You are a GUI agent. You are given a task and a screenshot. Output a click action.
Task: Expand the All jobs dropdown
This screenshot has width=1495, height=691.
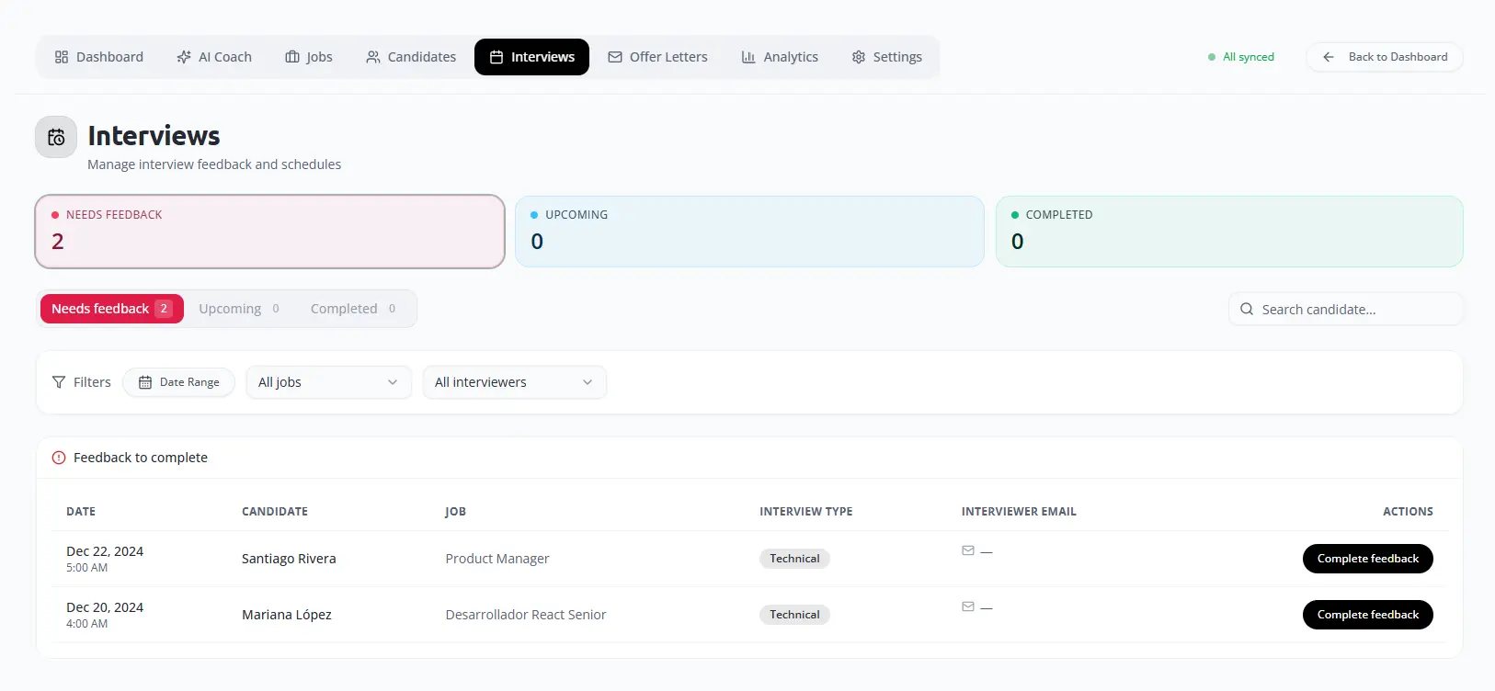[x=328, y=382]
